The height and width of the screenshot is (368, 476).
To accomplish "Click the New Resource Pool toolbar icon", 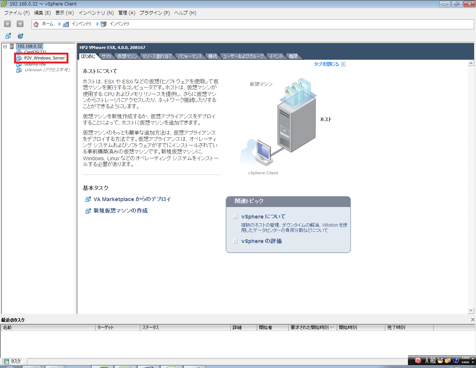I will [20, 36].
